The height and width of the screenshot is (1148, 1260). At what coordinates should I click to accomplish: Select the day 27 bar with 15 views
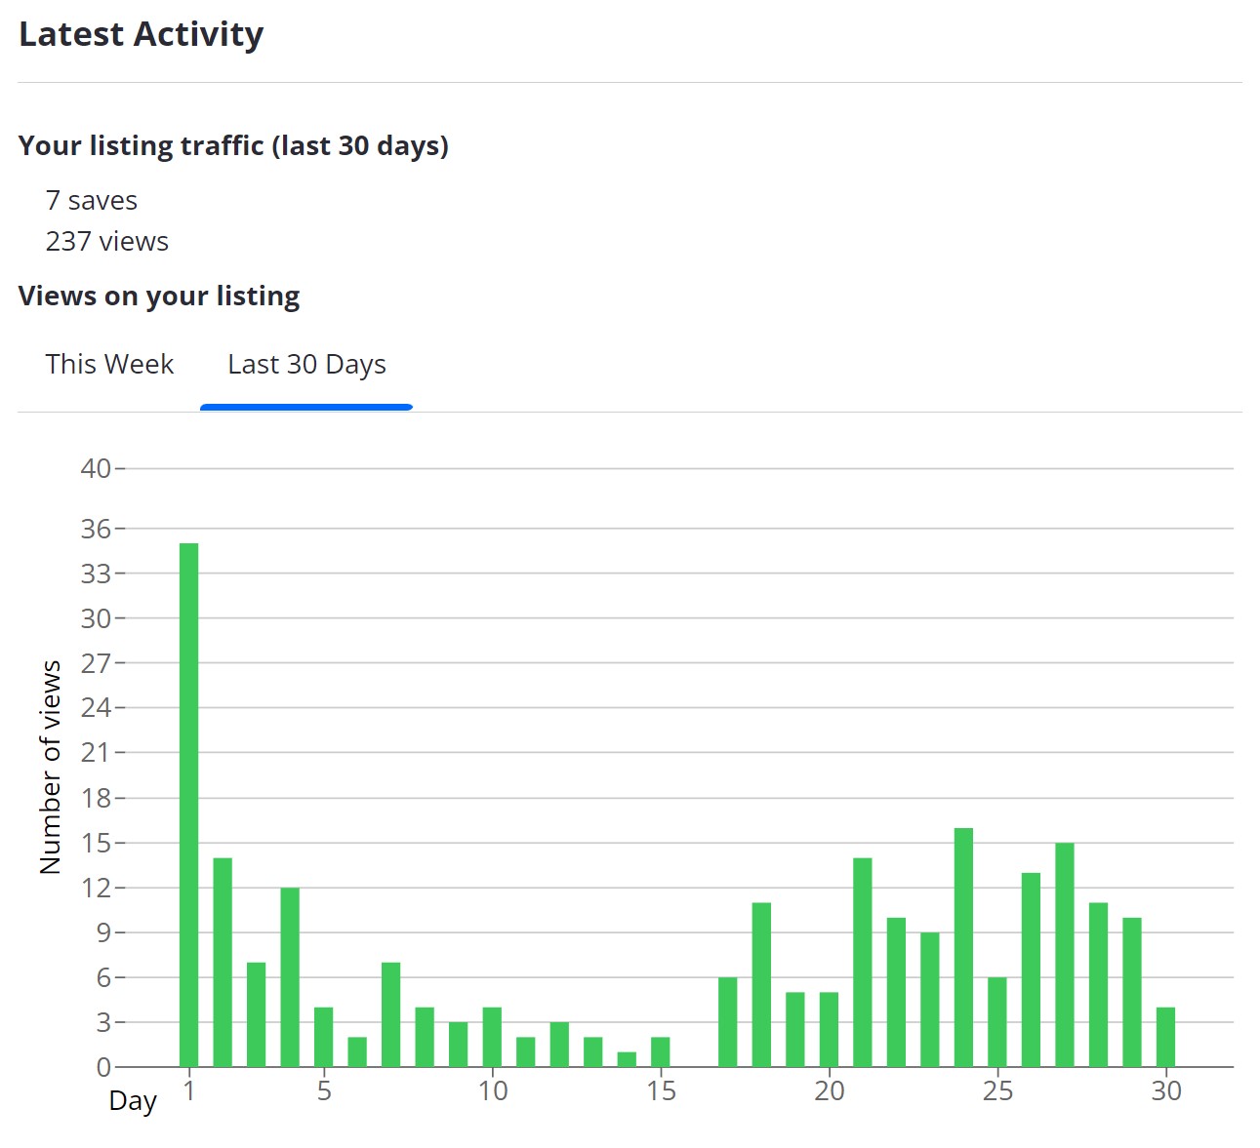point(1065,955)
